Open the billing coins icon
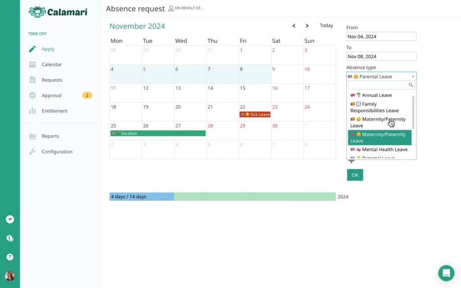Image resolution: width=461 pixels, height=288 pixels. click(x=10, y=238)
